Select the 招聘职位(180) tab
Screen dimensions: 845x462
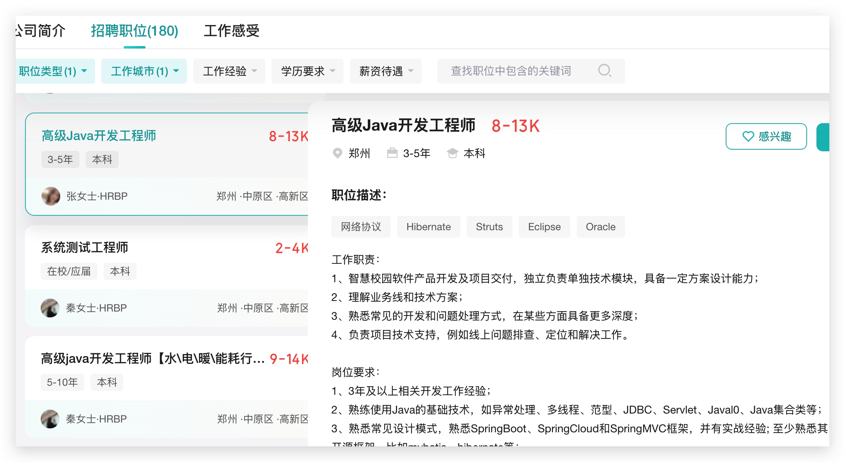pyautogui.click(x=135, y=31)
